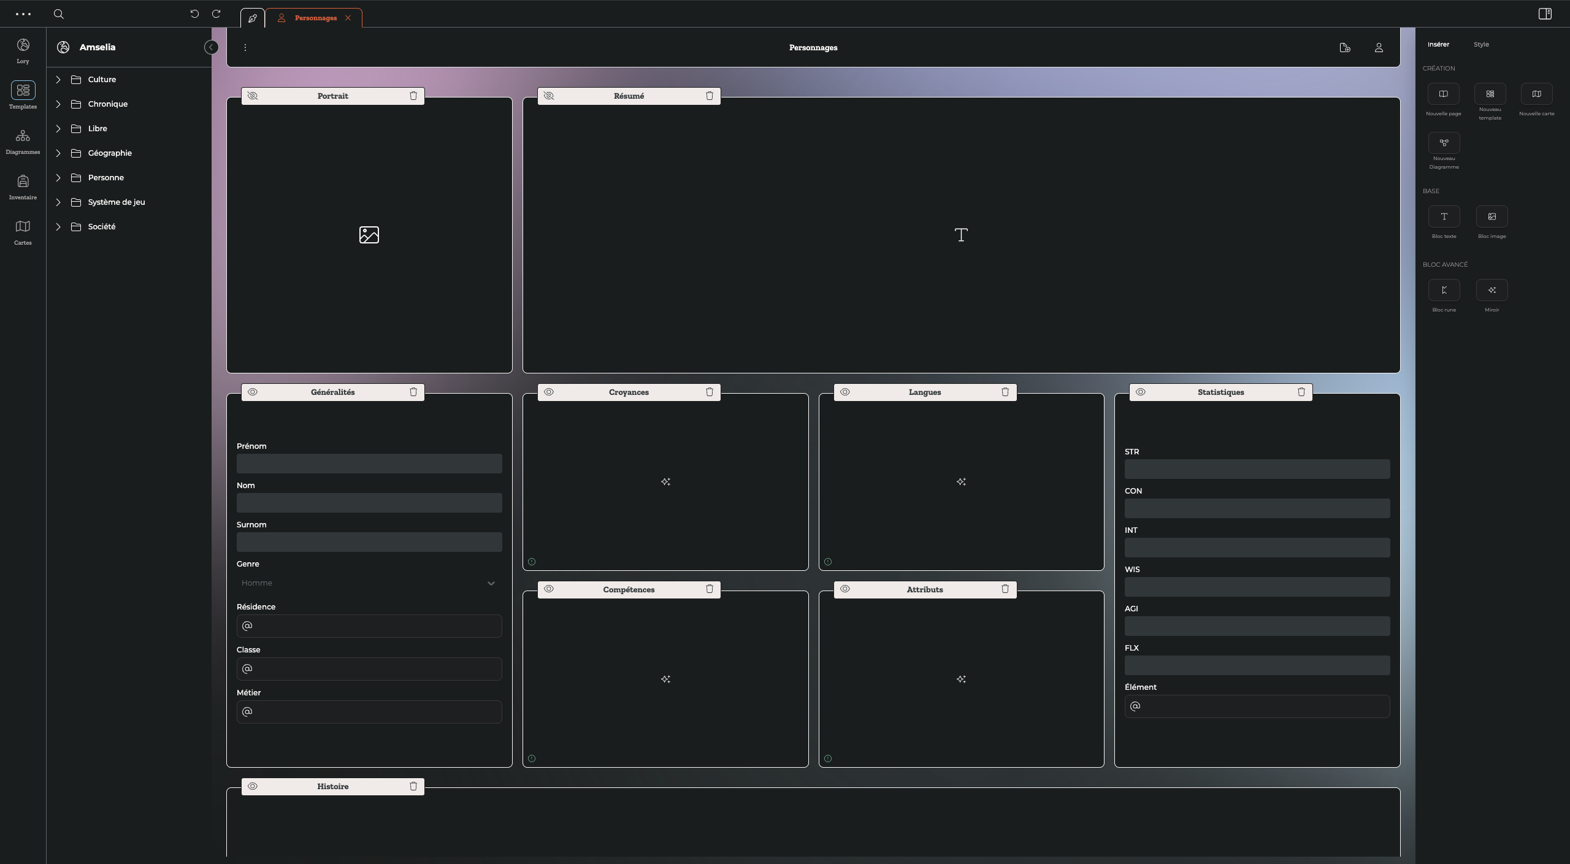
Task: Expand the Géographie folder
Action: click(58, 153)
